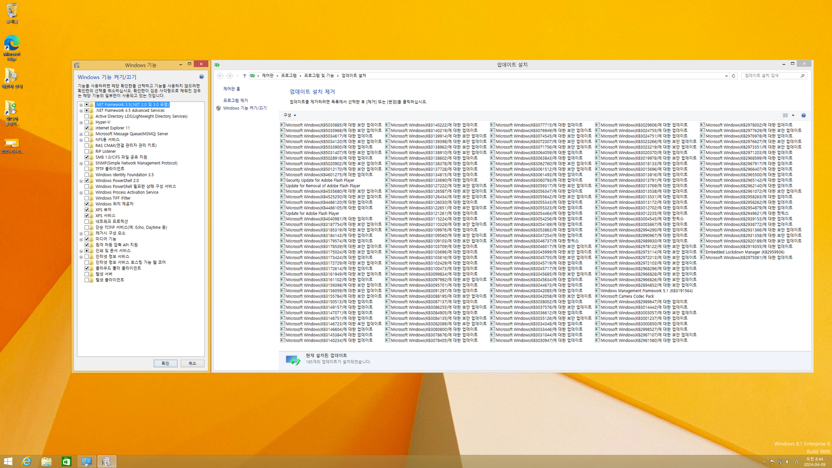Screen dimensions: 832x468
Task: Open the Windows 기능 켜기/끄기 link
Action: tap(245, 108)
